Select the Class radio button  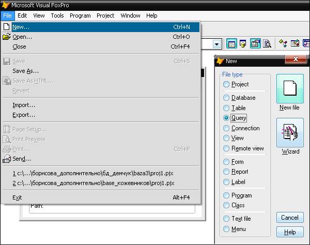point(226,205)
